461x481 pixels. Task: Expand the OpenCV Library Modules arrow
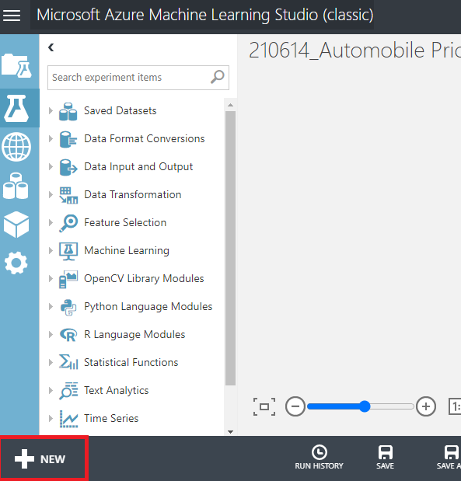[51, 278]
